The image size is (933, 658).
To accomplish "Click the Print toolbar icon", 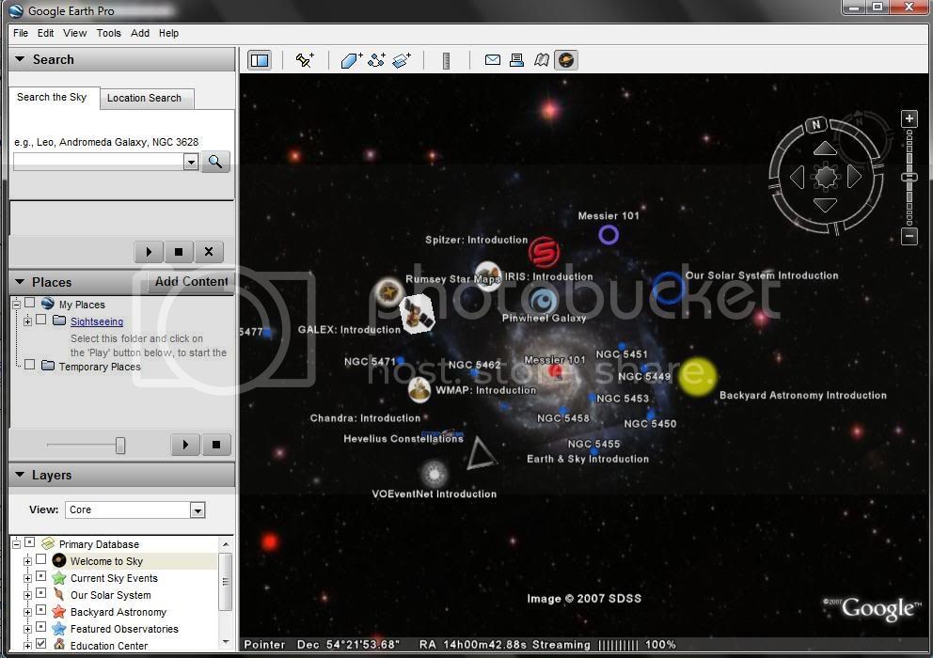I will click(516, 60).
